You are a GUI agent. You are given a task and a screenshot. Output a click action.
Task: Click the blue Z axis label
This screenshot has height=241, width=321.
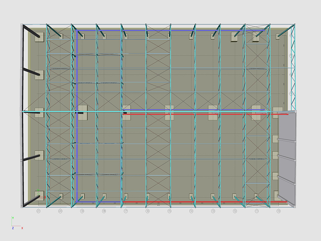pyautogui.click(x=13, y=228)
